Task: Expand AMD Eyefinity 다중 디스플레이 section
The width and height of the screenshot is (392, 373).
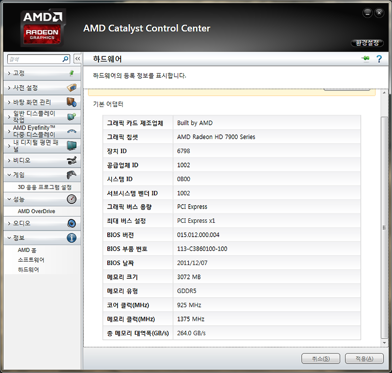Action: pyautogui.click(x=9, y=131)
